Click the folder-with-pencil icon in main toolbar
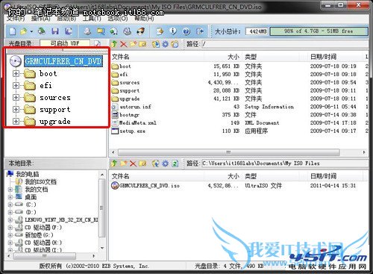The height and width of the screenshot is (274, 373). coord(160,31)
